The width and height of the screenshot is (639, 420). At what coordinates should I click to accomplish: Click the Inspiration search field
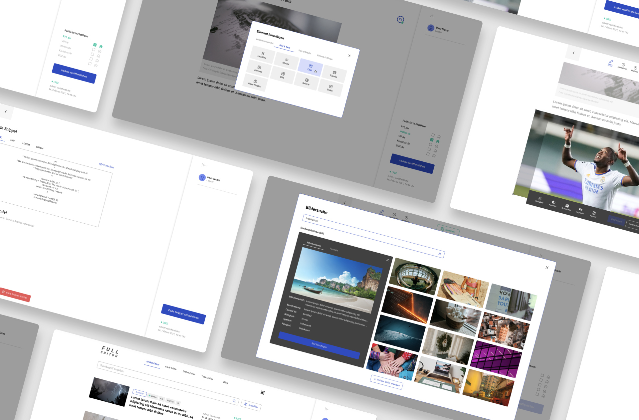373,236
